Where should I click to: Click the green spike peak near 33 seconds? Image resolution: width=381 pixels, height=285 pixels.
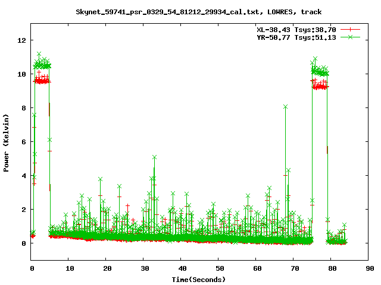pyautogui.click(x=154, y=157)
